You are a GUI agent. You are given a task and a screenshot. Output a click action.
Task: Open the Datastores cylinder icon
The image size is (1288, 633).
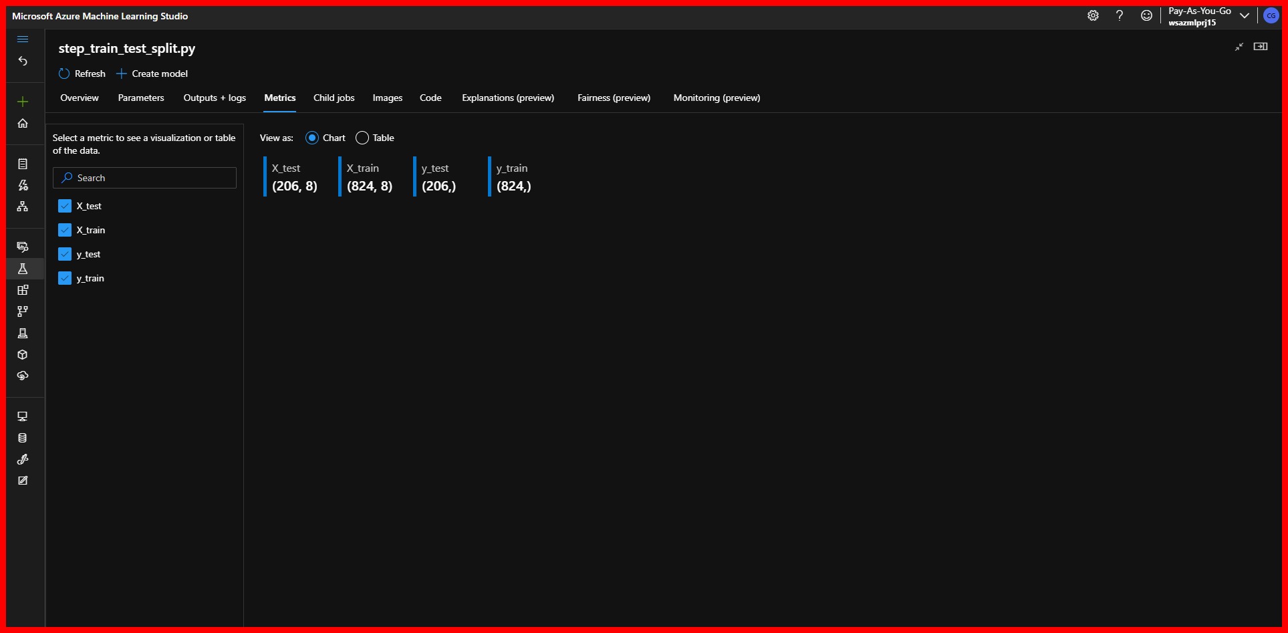[23, 438]
